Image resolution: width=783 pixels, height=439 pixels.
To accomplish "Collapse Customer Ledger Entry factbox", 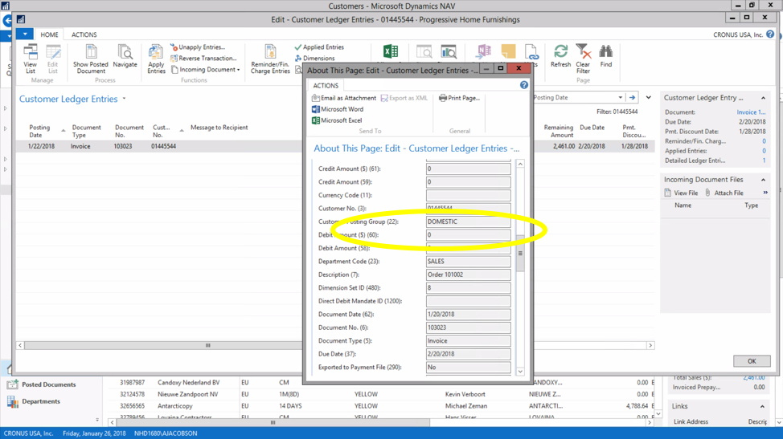I will 763,98.
